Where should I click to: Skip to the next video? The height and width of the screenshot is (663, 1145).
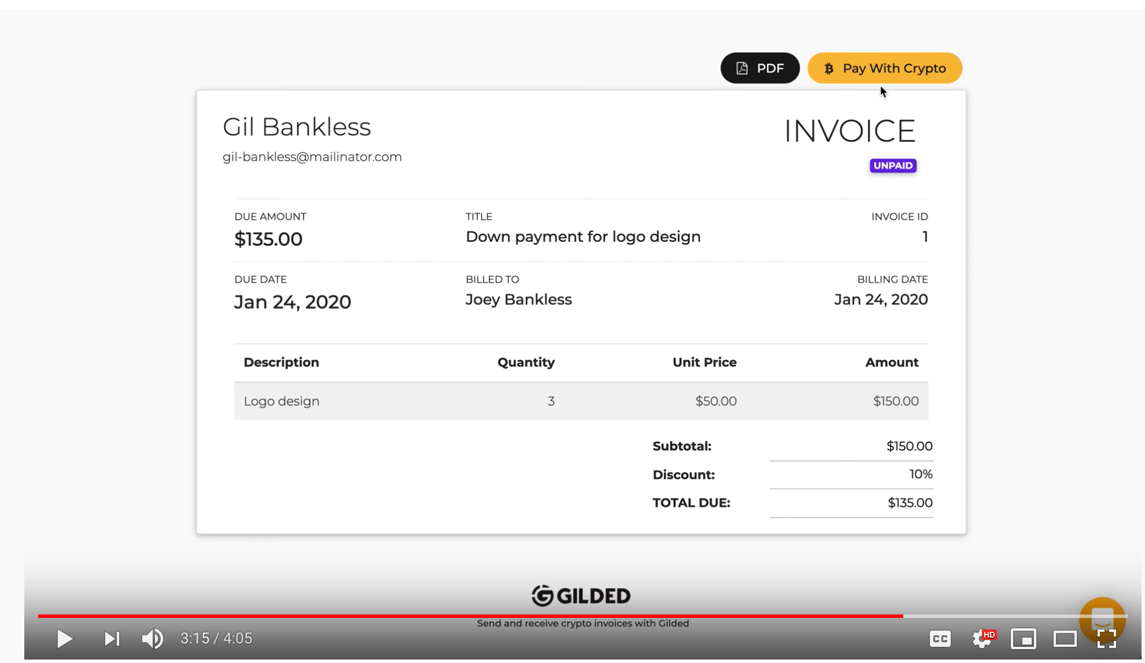click(112, 639)
